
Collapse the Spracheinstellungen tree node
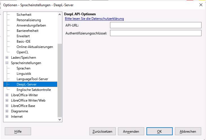pyautogui.click(x=7, y=63)
